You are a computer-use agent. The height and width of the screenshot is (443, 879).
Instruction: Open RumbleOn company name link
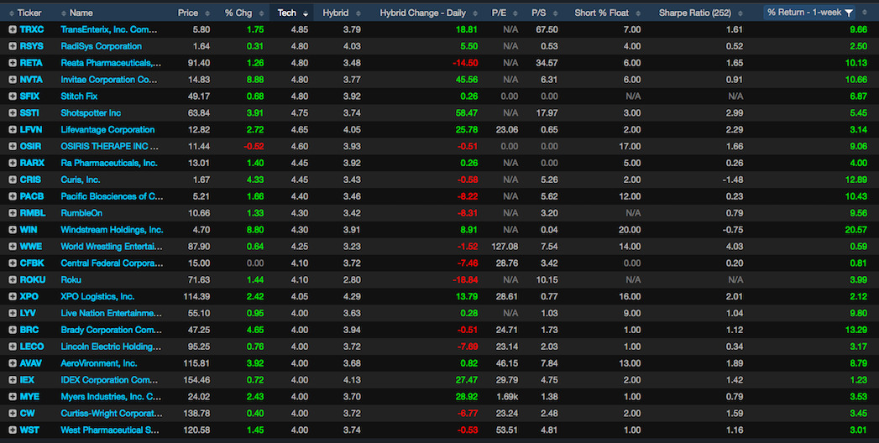tap(81, 213)
